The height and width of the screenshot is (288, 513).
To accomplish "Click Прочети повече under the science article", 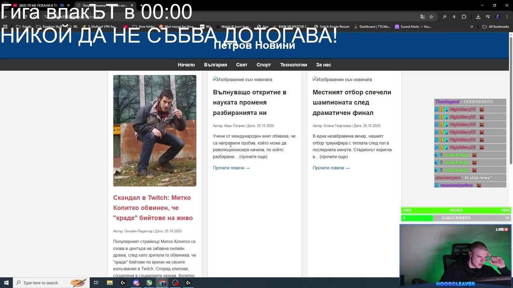I will pyautogui.click(x=231, y=168).
